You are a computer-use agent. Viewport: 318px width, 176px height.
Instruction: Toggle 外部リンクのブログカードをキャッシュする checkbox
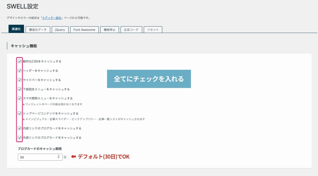(20, 137)
